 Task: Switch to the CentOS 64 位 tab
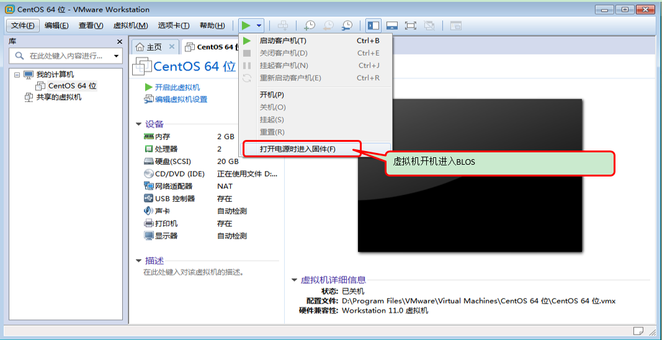pyautogui.click(x=211, y=47)
